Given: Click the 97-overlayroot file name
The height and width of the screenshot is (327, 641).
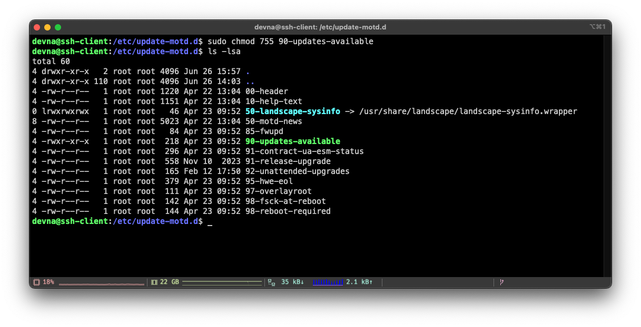Looking at the screenshot, I should point(279,191).
